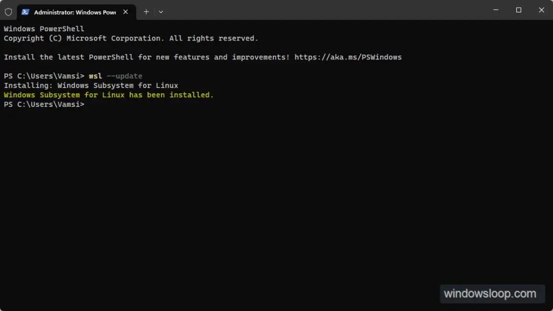
Task: Minimize the Terminal window
Action: (496, 10)
